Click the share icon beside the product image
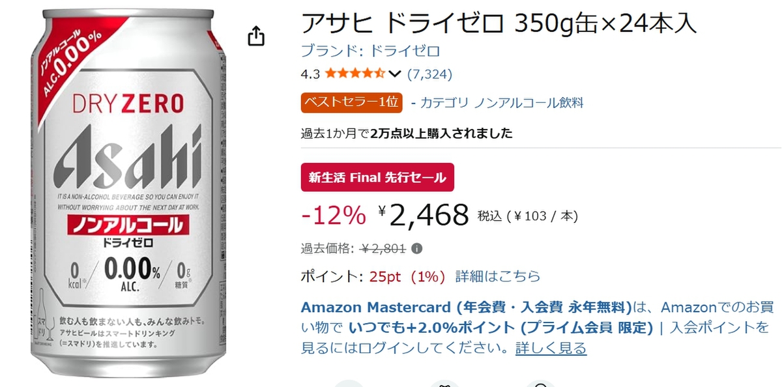Screen dimensions: 782x387 point(256,36)
